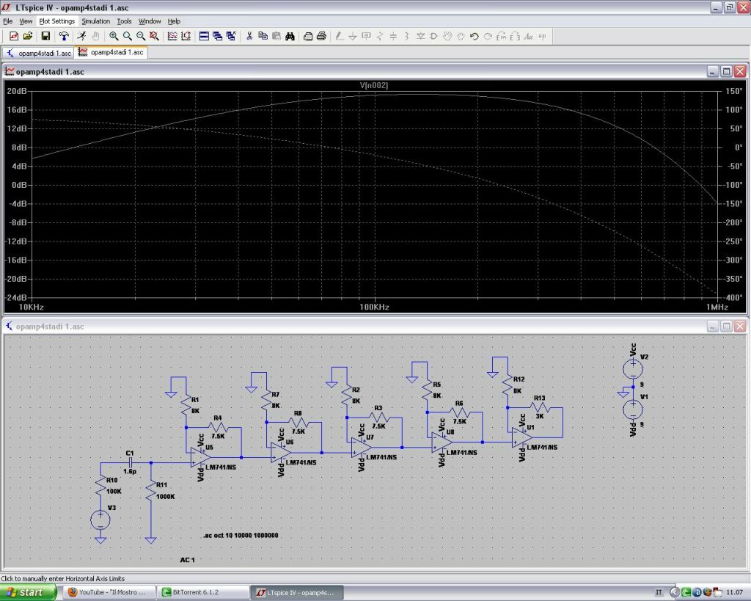Click the zoom out magnifier icon

pyautogui.click(x=140, y=36)
